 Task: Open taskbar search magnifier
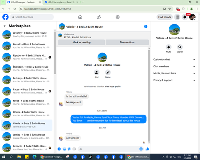[11, 157]
